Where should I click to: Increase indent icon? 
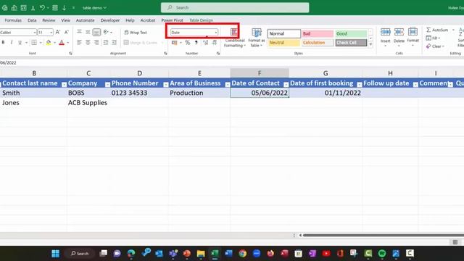point(115,43)
